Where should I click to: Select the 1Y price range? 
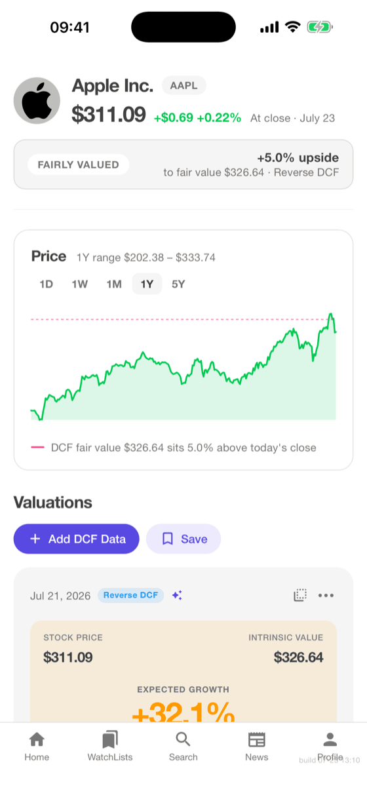(x=147, y=284)
